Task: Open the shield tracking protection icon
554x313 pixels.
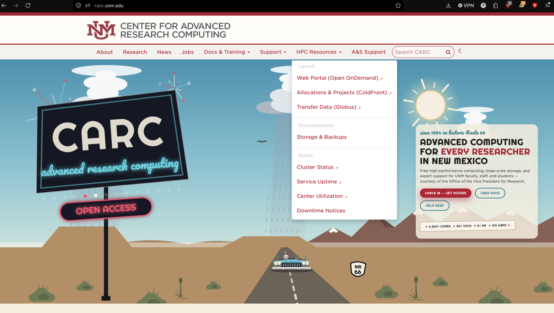Action: point(78,6)
